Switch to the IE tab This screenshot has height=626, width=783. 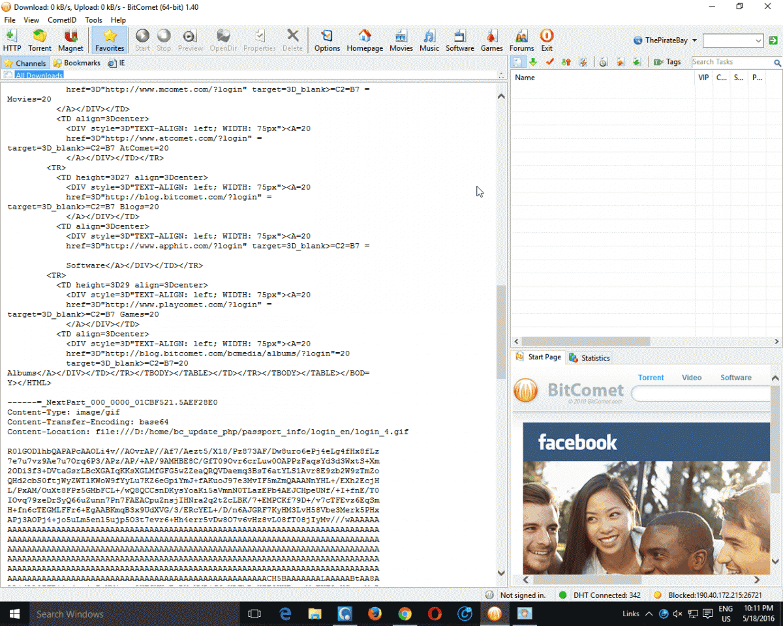[117, 63]
